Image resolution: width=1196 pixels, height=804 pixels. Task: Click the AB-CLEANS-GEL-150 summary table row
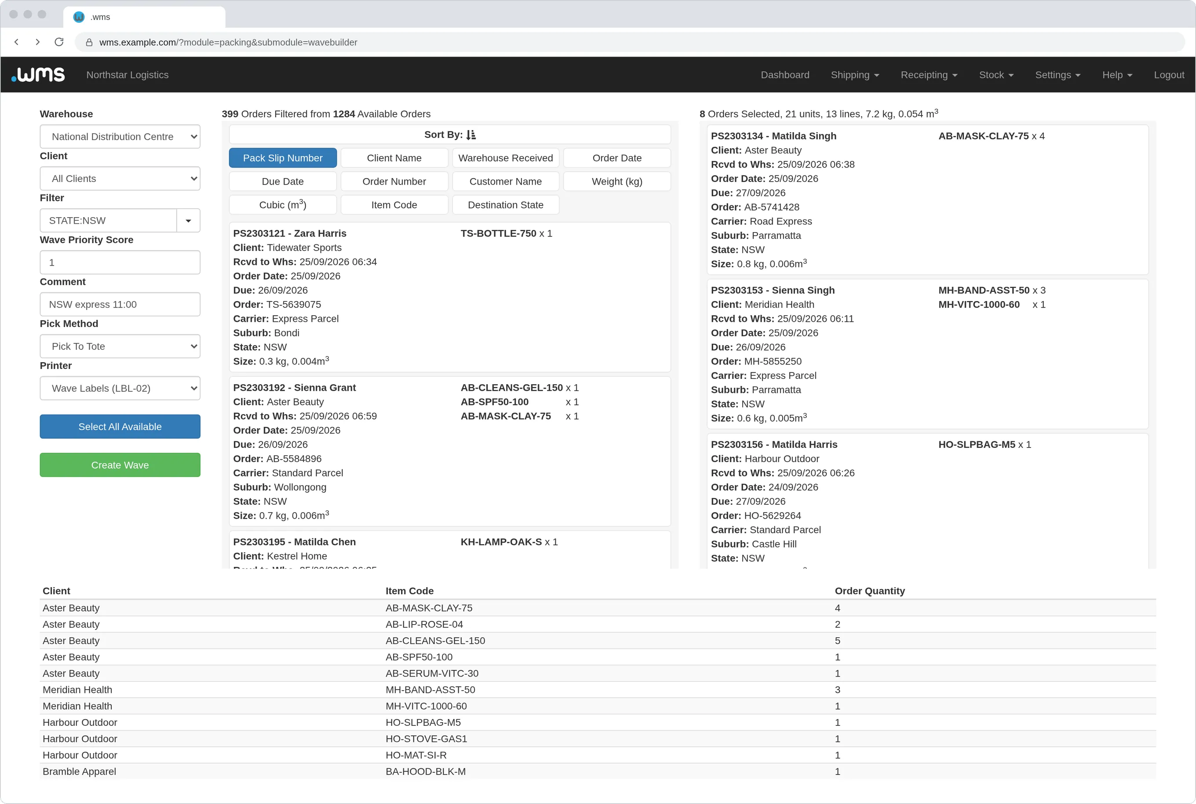pyautogui.click(x=598, y=641)
